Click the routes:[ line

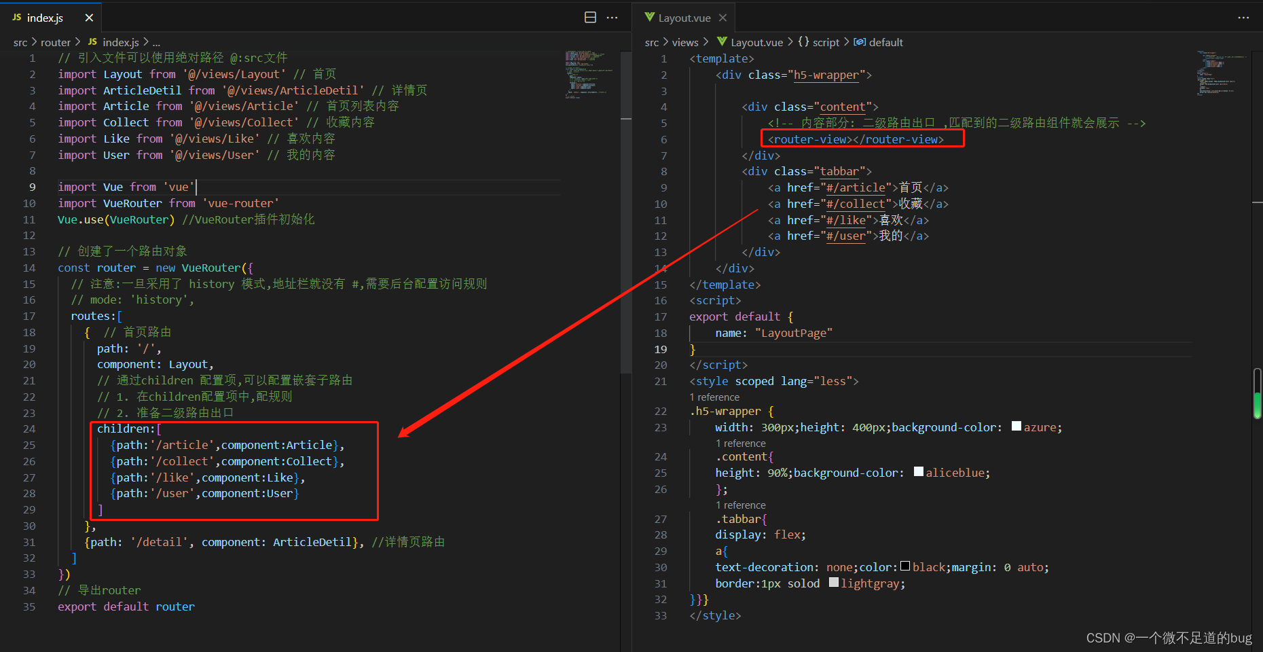[x=96, y=316]
